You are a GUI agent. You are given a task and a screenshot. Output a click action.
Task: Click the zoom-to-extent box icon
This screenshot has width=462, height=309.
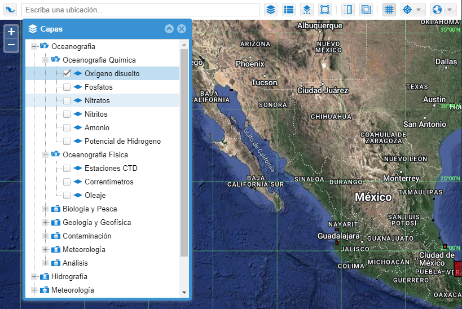[x=324, y=10]
